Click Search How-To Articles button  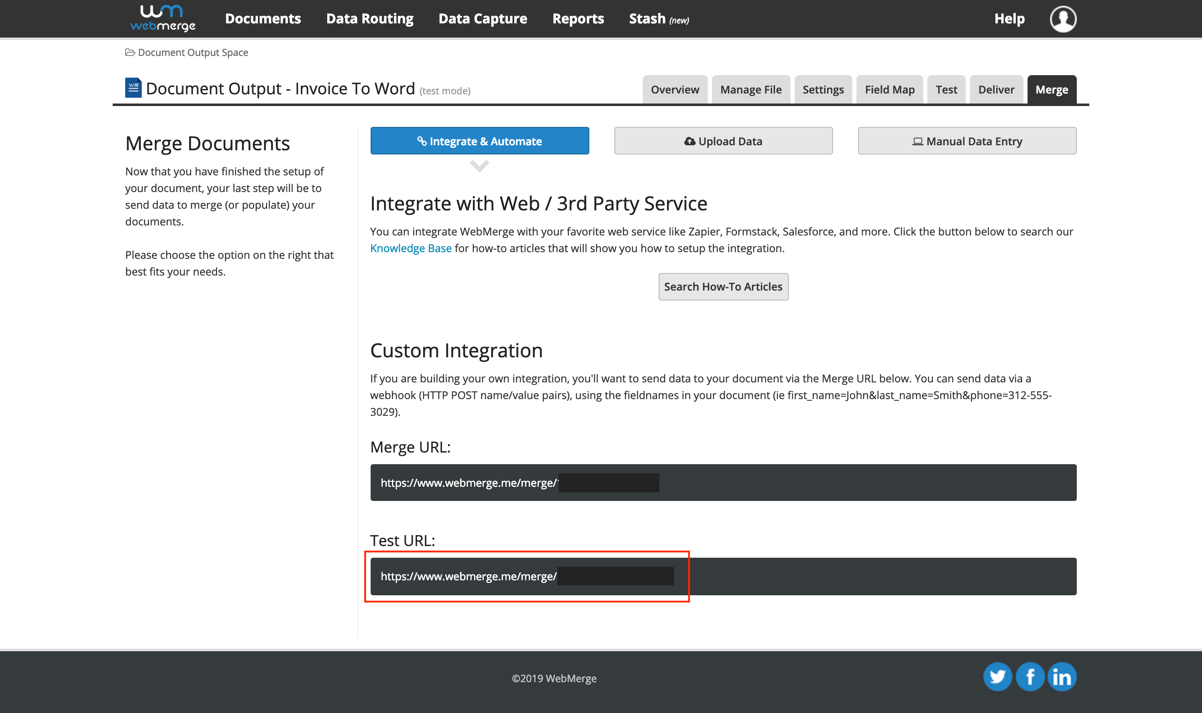[723, 287]
